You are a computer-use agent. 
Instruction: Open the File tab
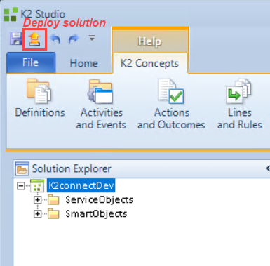pos(31,62)
